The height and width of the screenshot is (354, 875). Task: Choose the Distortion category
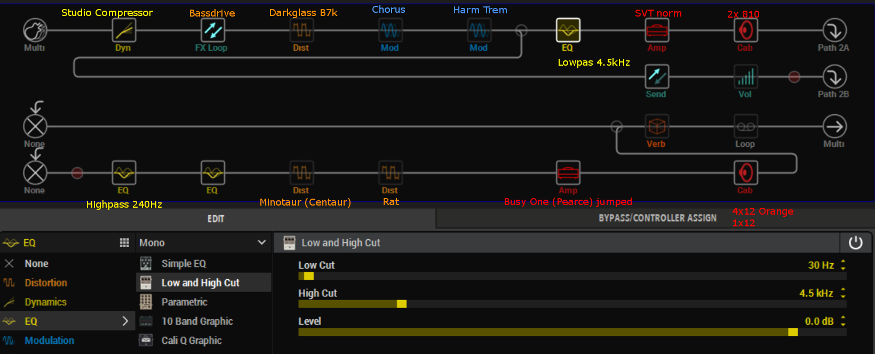tap(67, 283)
